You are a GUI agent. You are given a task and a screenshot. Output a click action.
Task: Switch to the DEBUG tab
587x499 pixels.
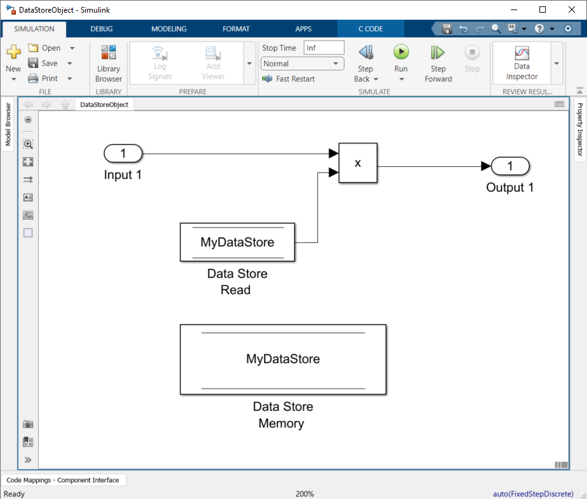pyautogui.click(x=102, y=29)
